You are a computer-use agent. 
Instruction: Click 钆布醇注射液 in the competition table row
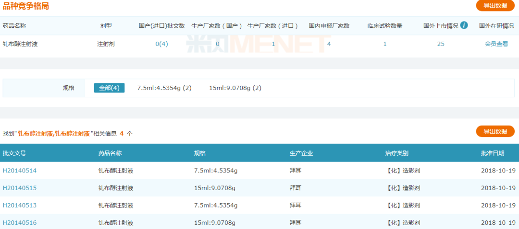pos(20,44)
